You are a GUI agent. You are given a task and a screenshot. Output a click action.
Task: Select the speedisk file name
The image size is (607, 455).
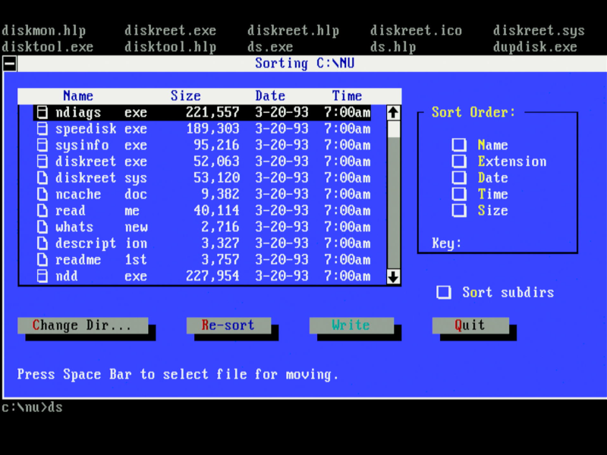pos(86,129)
